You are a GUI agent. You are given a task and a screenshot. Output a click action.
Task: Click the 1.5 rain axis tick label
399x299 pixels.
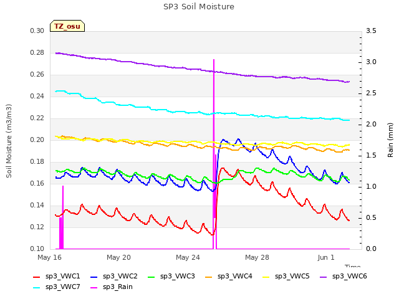tap(371, 155)
